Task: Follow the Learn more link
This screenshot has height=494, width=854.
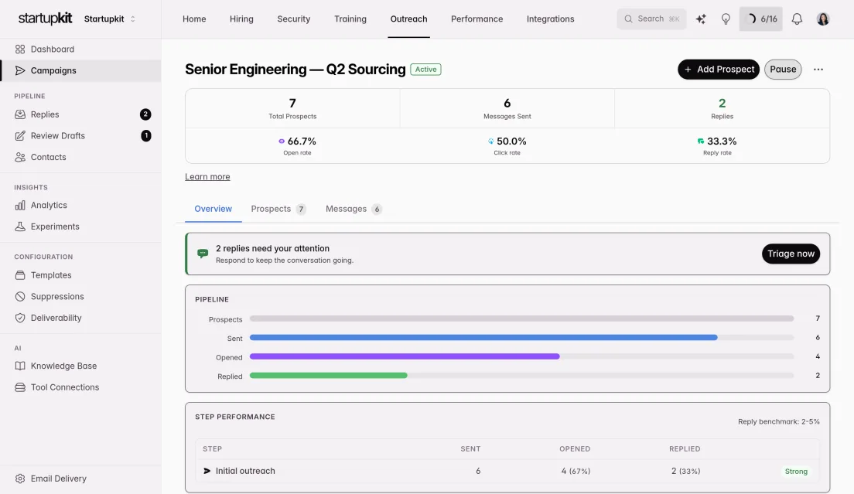Action: [207, 177]
